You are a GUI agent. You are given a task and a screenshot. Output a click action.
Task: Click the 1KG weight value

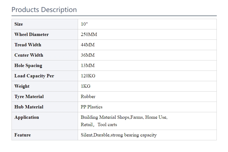click(x=86, y=86)
